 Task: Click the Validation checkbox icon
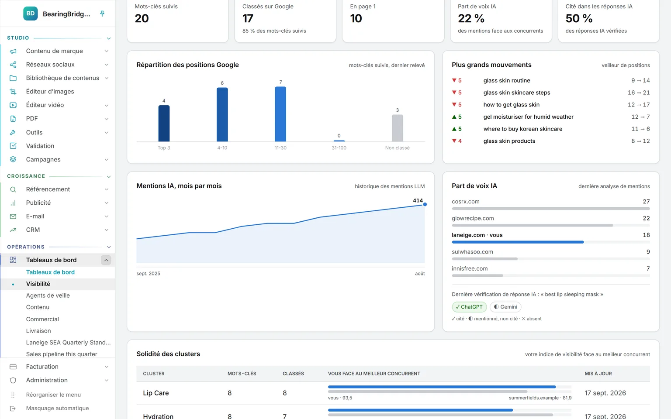point(13,146)
